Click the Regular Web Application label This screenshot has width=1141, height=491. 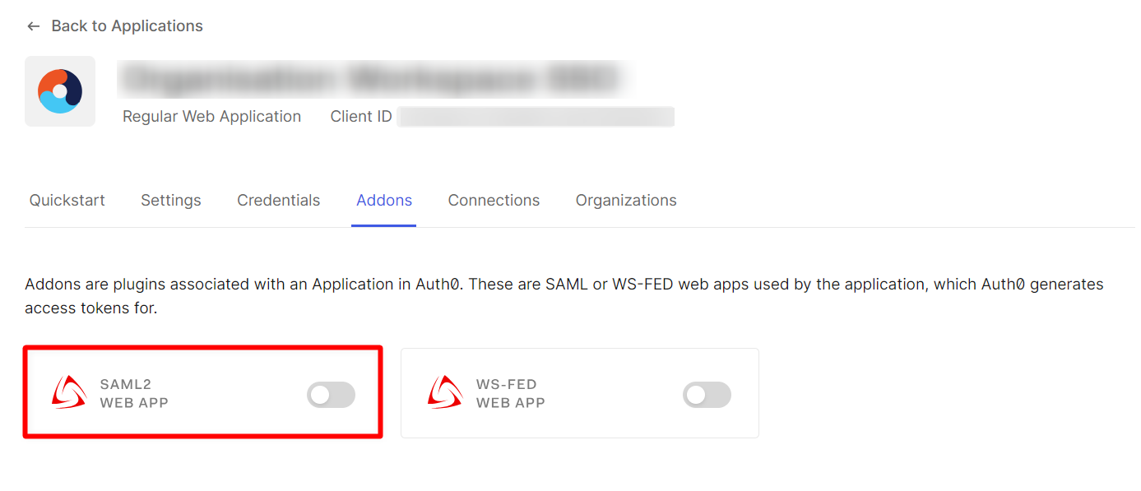211,116
